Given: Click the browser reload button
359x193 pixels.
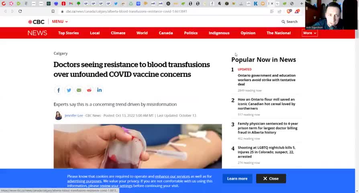Looking at the screenshot, I should click(x=20, y=11).
